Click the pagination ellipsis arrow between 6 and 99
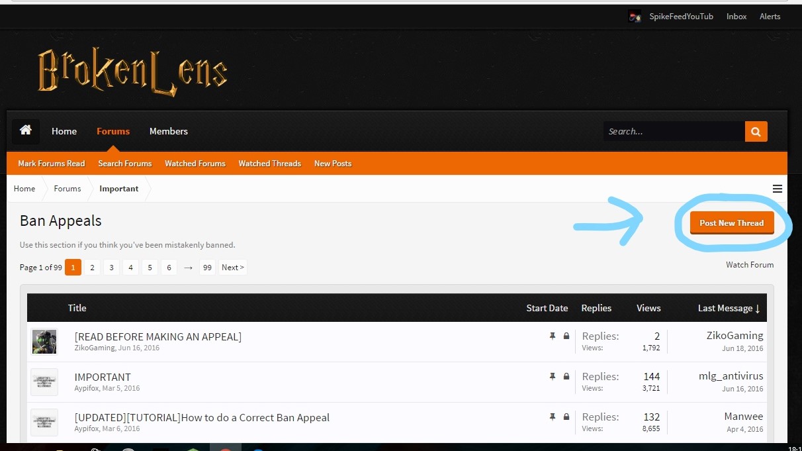Viewport: 802px width, 451px height. pos(189,268)
